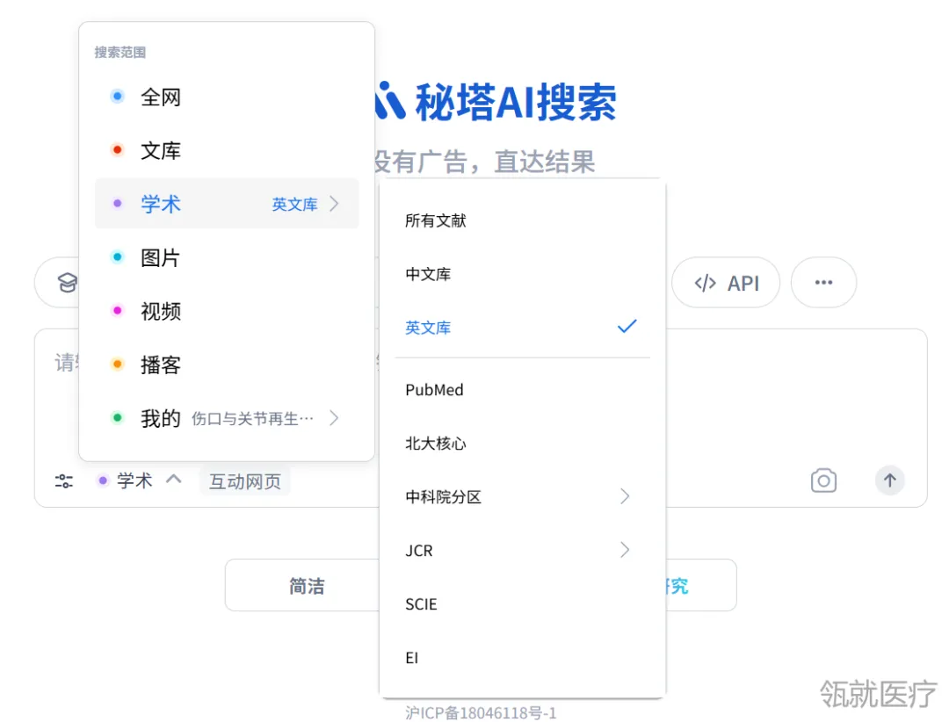Click the API button

coord(726,283)
